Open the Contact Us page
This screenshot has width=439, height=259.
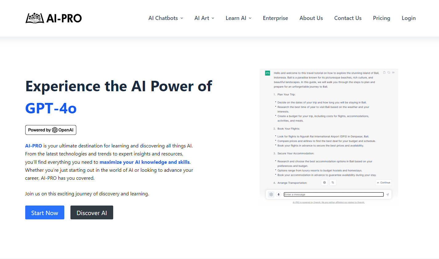[x=348, y=18]
